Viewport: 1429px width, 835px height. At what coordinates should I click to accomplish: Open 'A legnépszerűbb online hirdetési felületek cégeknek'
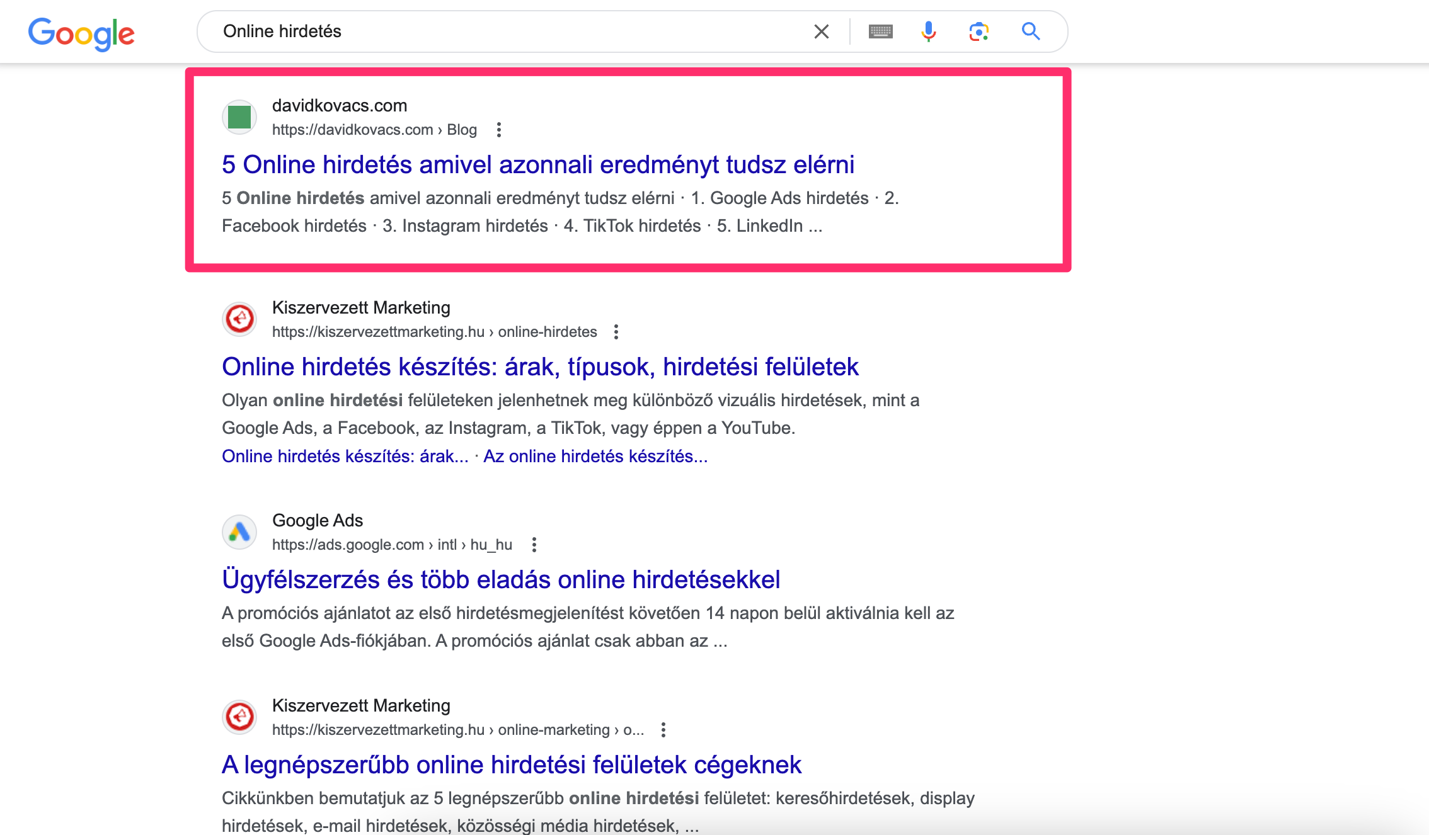click(x=512, y=764)
